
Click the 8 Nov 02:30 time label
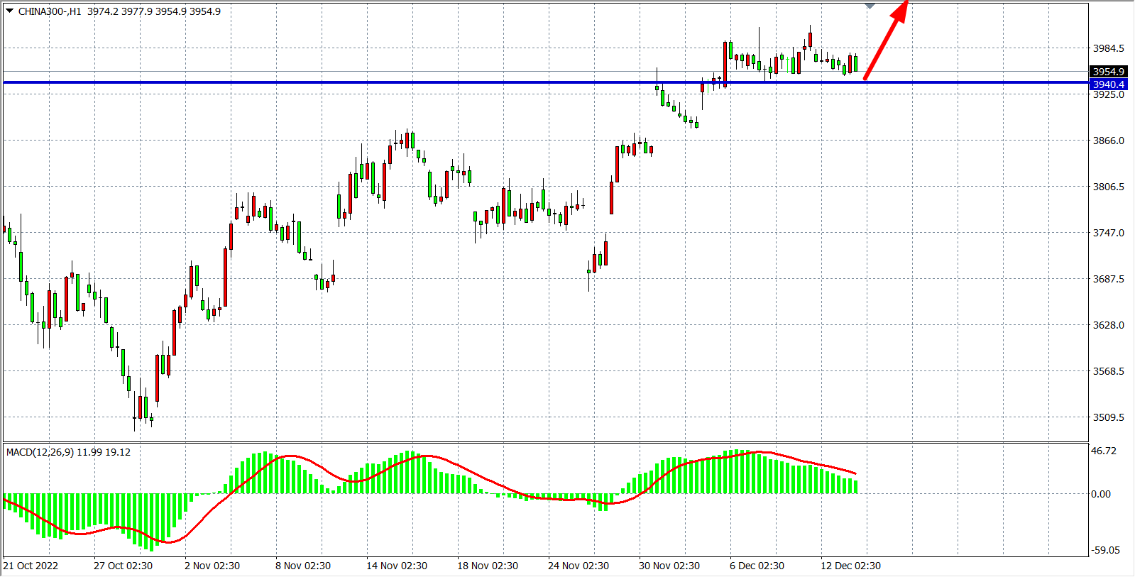(303, 566)
